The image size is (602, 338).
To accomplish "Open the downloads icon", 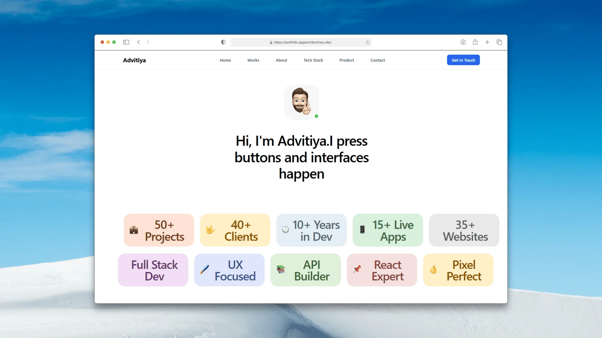I will click(x=463, y=42).
